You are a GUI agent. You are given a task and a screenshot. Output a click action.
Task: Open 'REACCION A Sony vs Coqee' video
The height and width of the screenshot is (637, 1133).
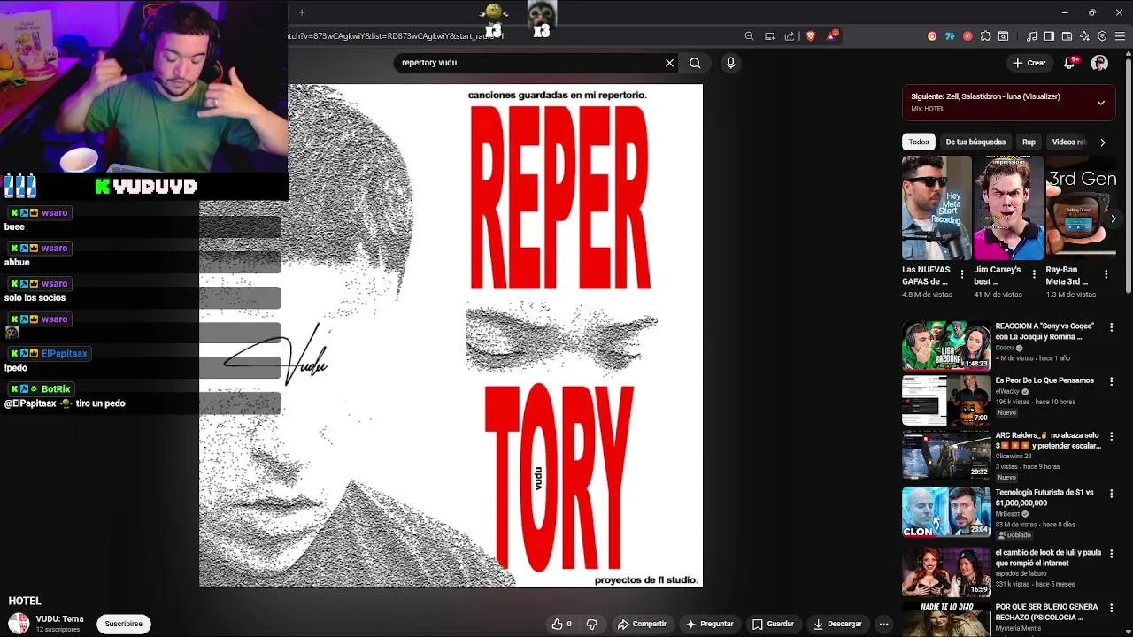[946, 345]
